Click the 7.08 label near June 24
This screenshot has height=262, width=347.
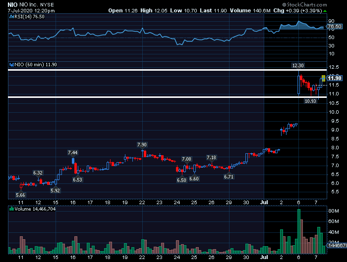click(186, 159)
